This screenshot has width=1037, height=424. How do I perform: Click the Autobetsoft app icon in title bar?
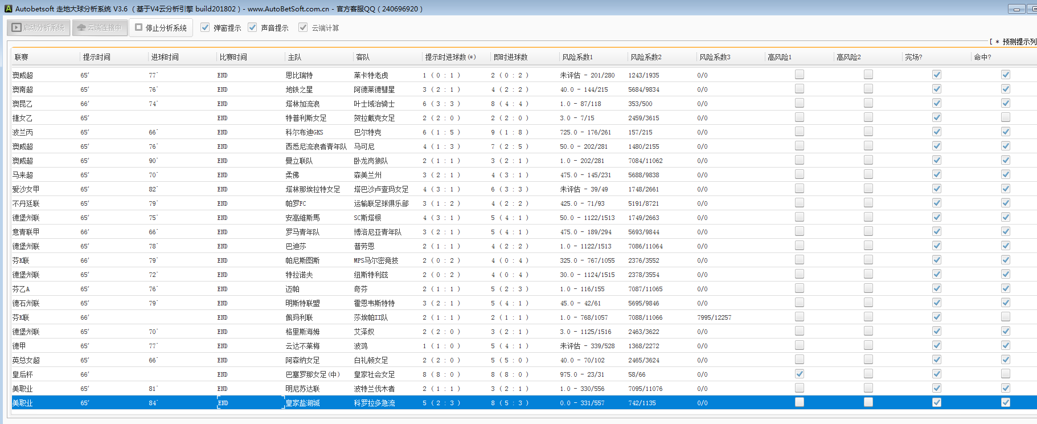tap(8, 9)
